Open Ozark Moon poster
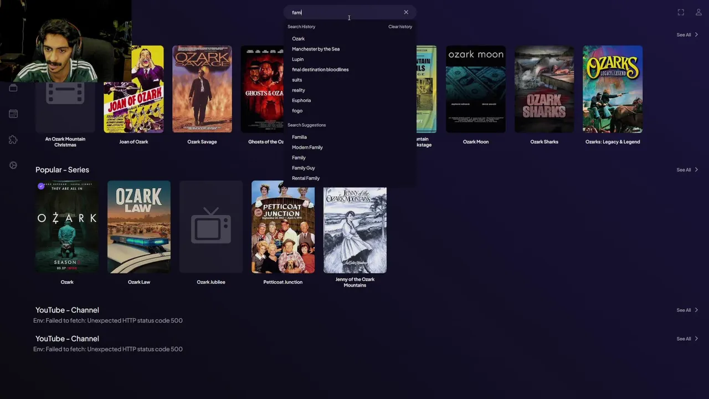Image resolution: width=709 pixels, height=399 pixels. click(x=476, y=89)
